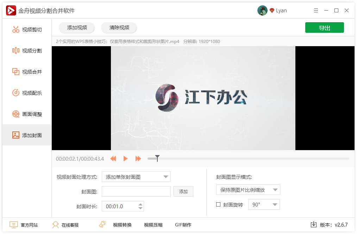Image resolution: width=357 pixels, height=234 pixels.
Task: Select the 添加封面 add cover section
Action: tap(27, 135)
